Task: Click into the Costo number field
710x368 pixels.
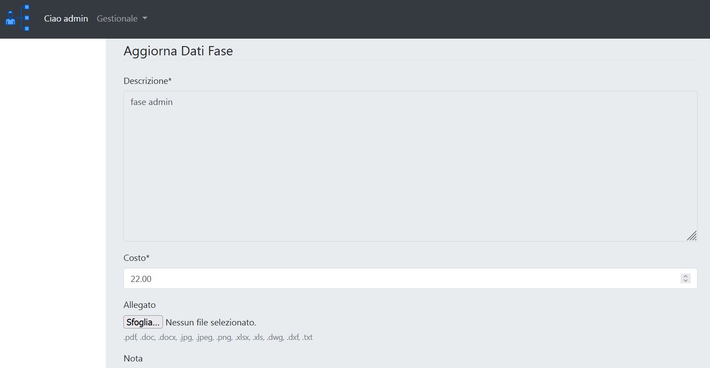Action: [395, 278]
